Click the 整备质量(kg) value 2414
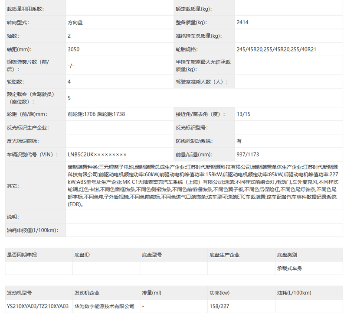The height and width of the screenshot is (317, 347). [x=242, y=22]
